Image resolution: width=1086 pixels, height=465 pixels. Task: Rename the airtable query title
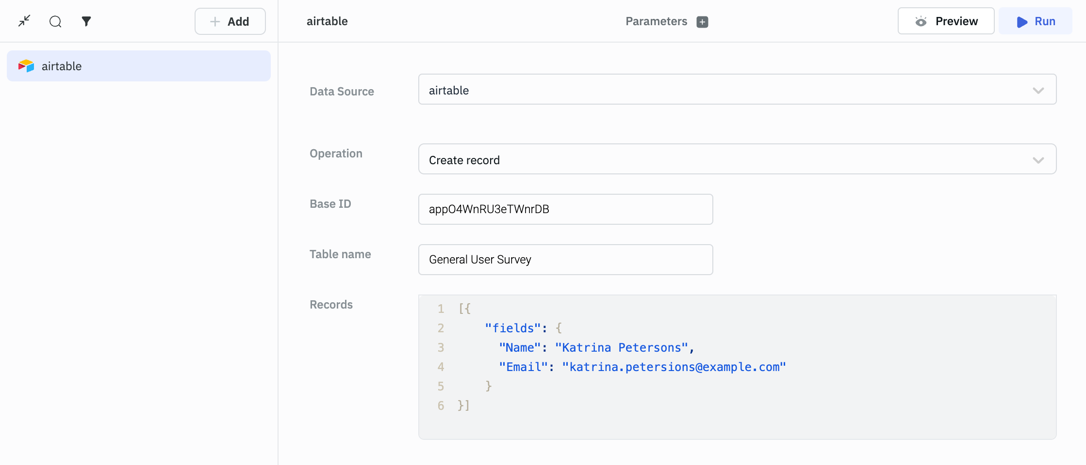[x=327, y=21]
